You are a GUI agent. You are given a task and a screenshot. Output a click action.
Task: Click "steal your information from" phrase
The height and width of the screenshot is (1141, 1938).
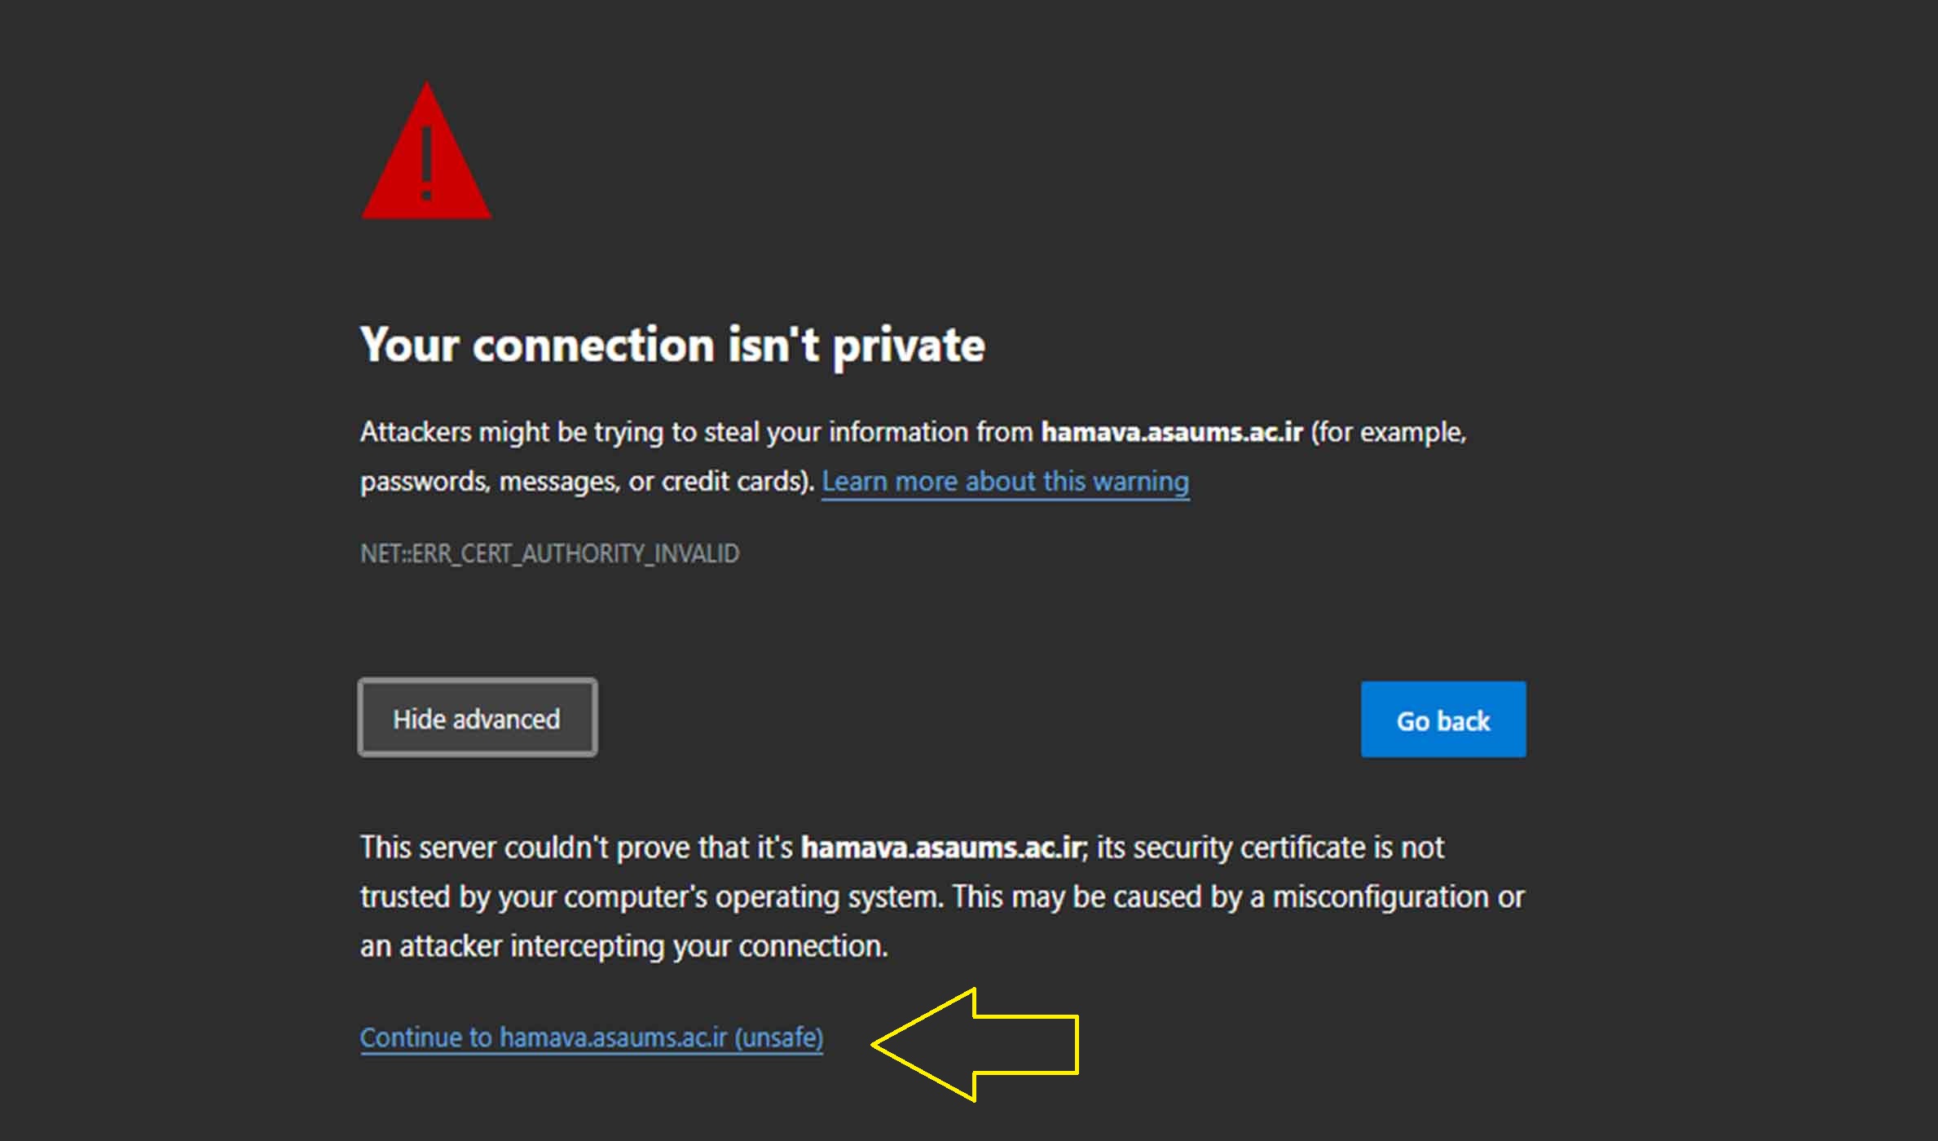click(x=868, y=432)
